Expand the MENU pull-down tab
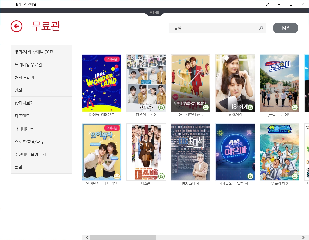 pos(154,13)
